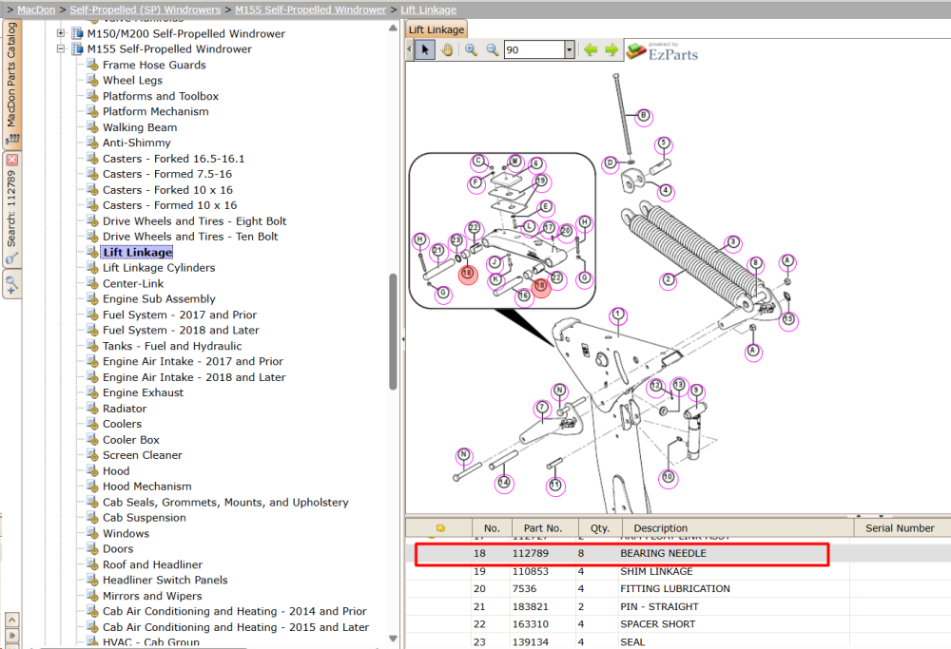Go to next diagram with right green arrow
The height and width of the screenshot is (649, 951).
pos(611,49)
